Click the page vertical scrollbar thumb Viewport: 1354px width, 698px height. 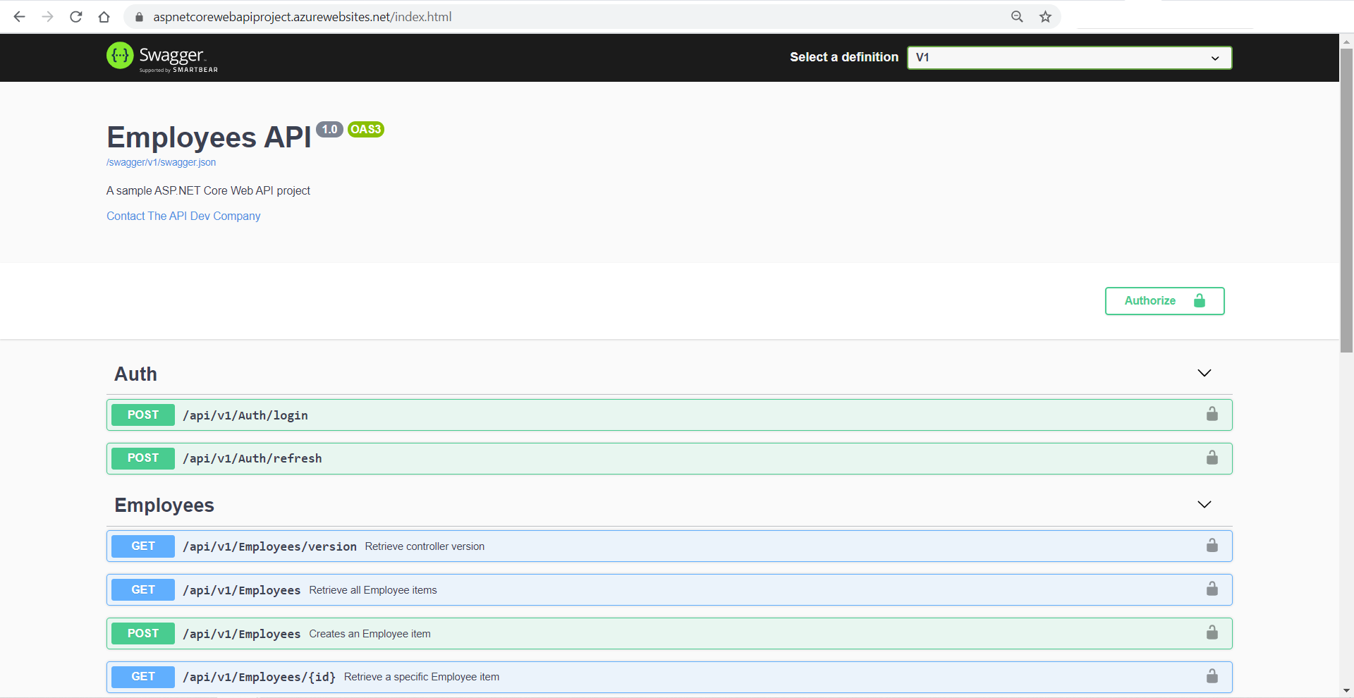pos(1346,200)
